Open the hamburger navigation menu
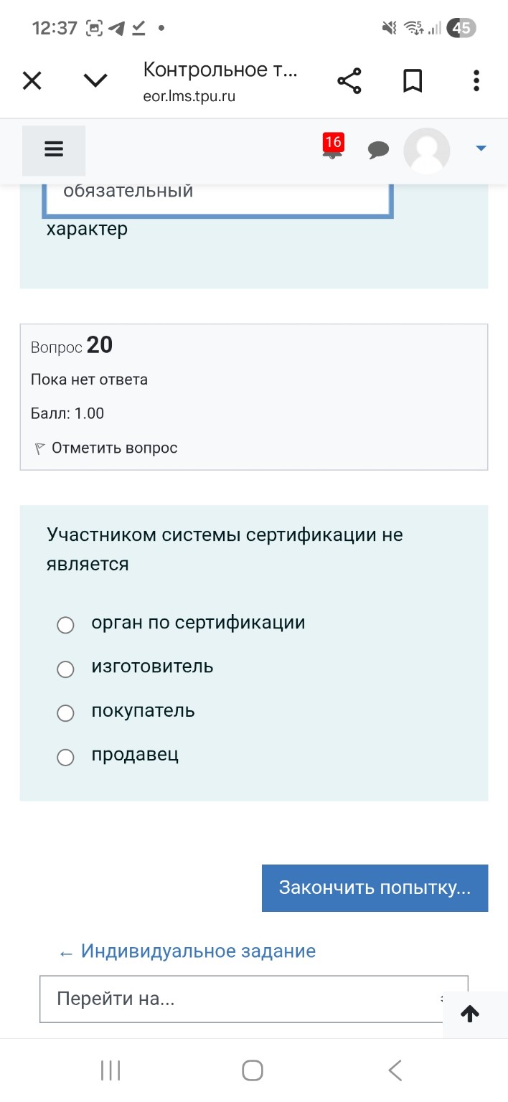508x1102 pixels. (54, 149)
